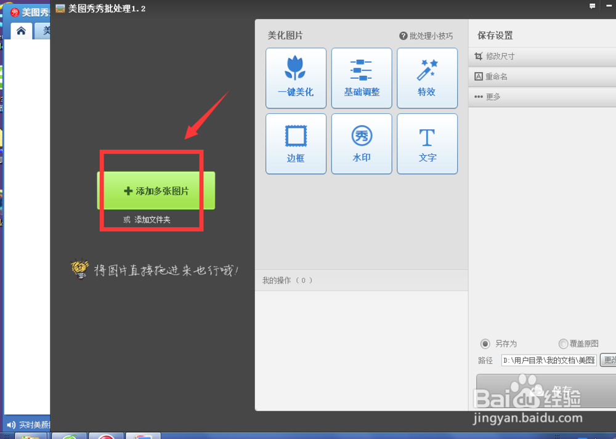This screenshot has height=439, width=616.
Task: Open the 一键美化 one-click beautify tool
Action: (296, 78)
